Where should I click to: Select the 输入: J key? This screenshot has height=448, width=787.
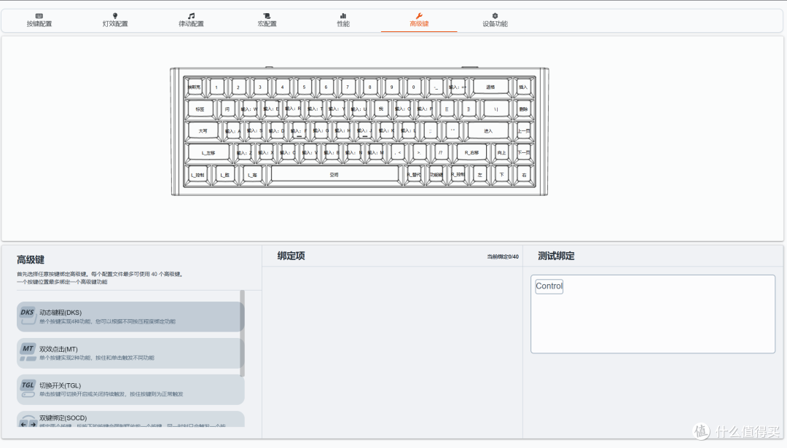pyautogui.click(x=364, y=130)
